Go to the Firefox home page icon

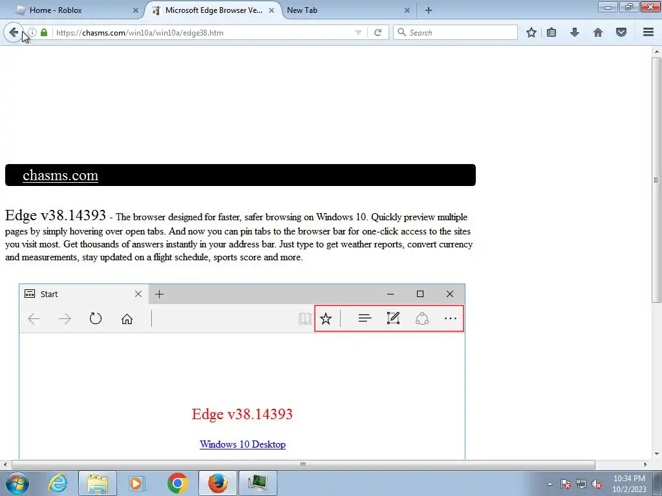pos(598,32)
